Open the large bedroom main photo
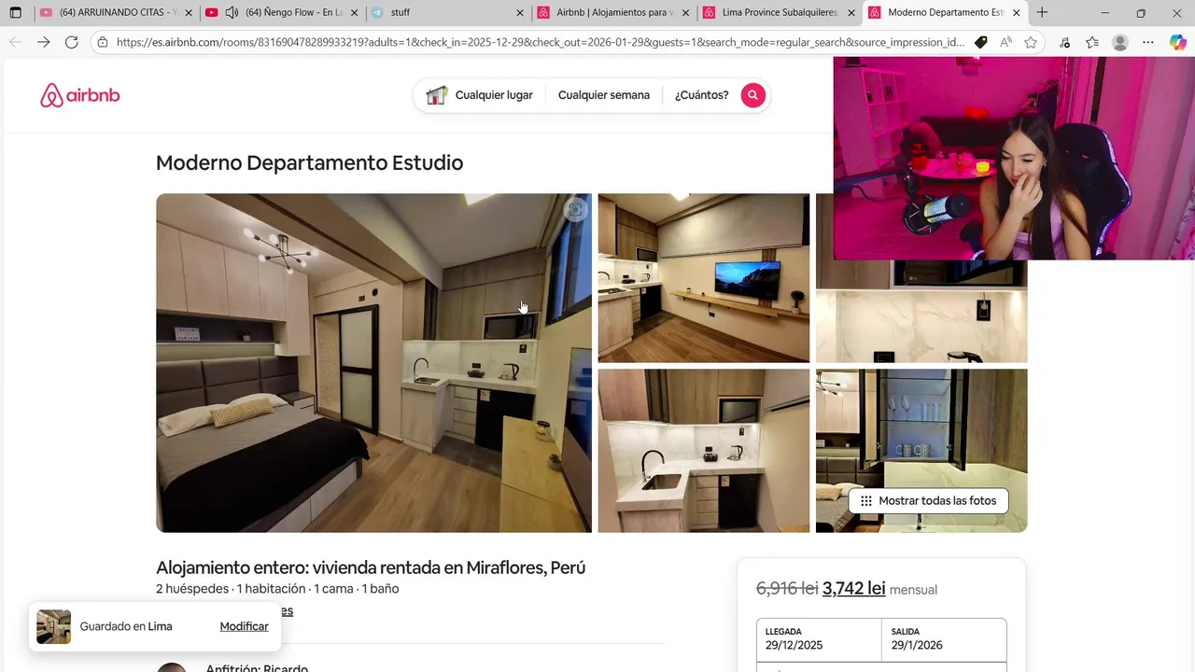The height and width of the screenshot is (672, 1195). [373, 363]
